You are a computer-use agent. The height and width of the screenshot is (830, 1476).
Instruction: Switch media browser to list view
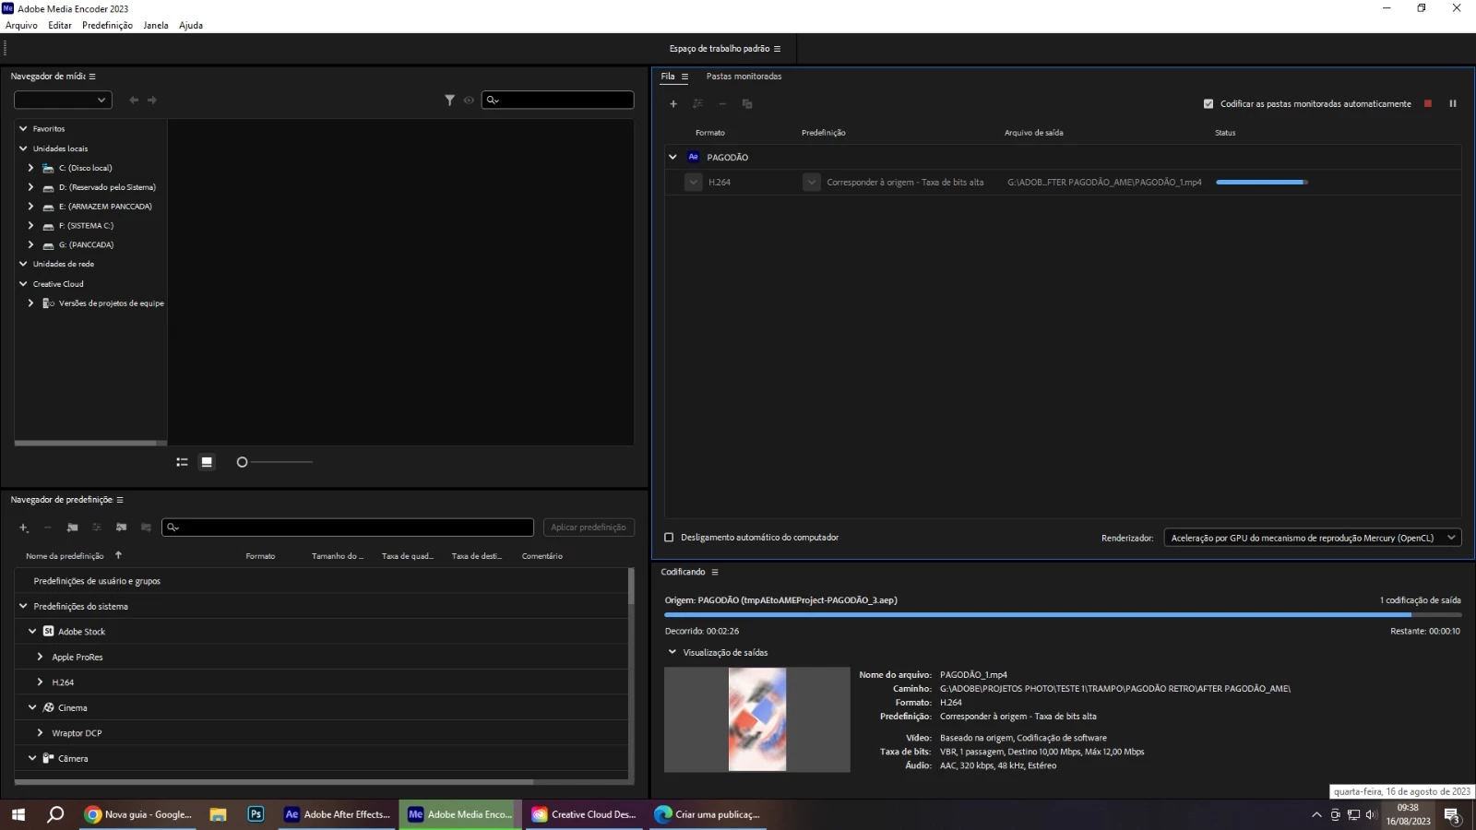182,462
